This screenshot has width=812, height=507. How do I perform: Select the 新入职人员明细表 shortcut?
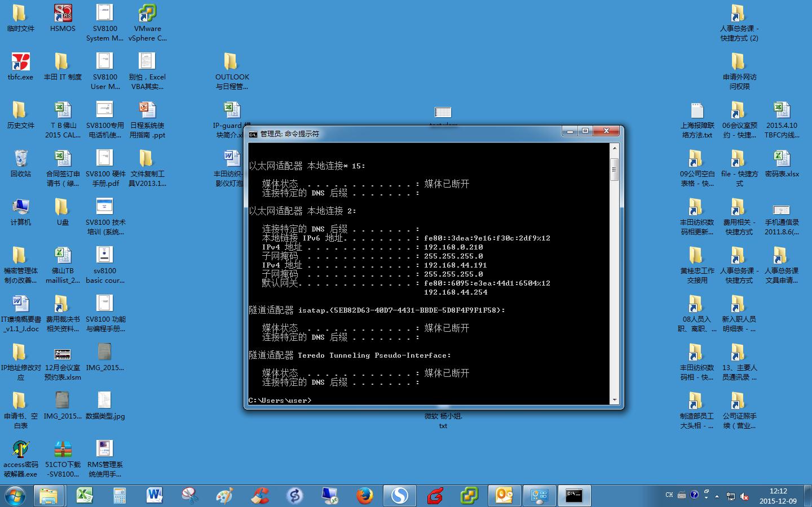[739, 313]
